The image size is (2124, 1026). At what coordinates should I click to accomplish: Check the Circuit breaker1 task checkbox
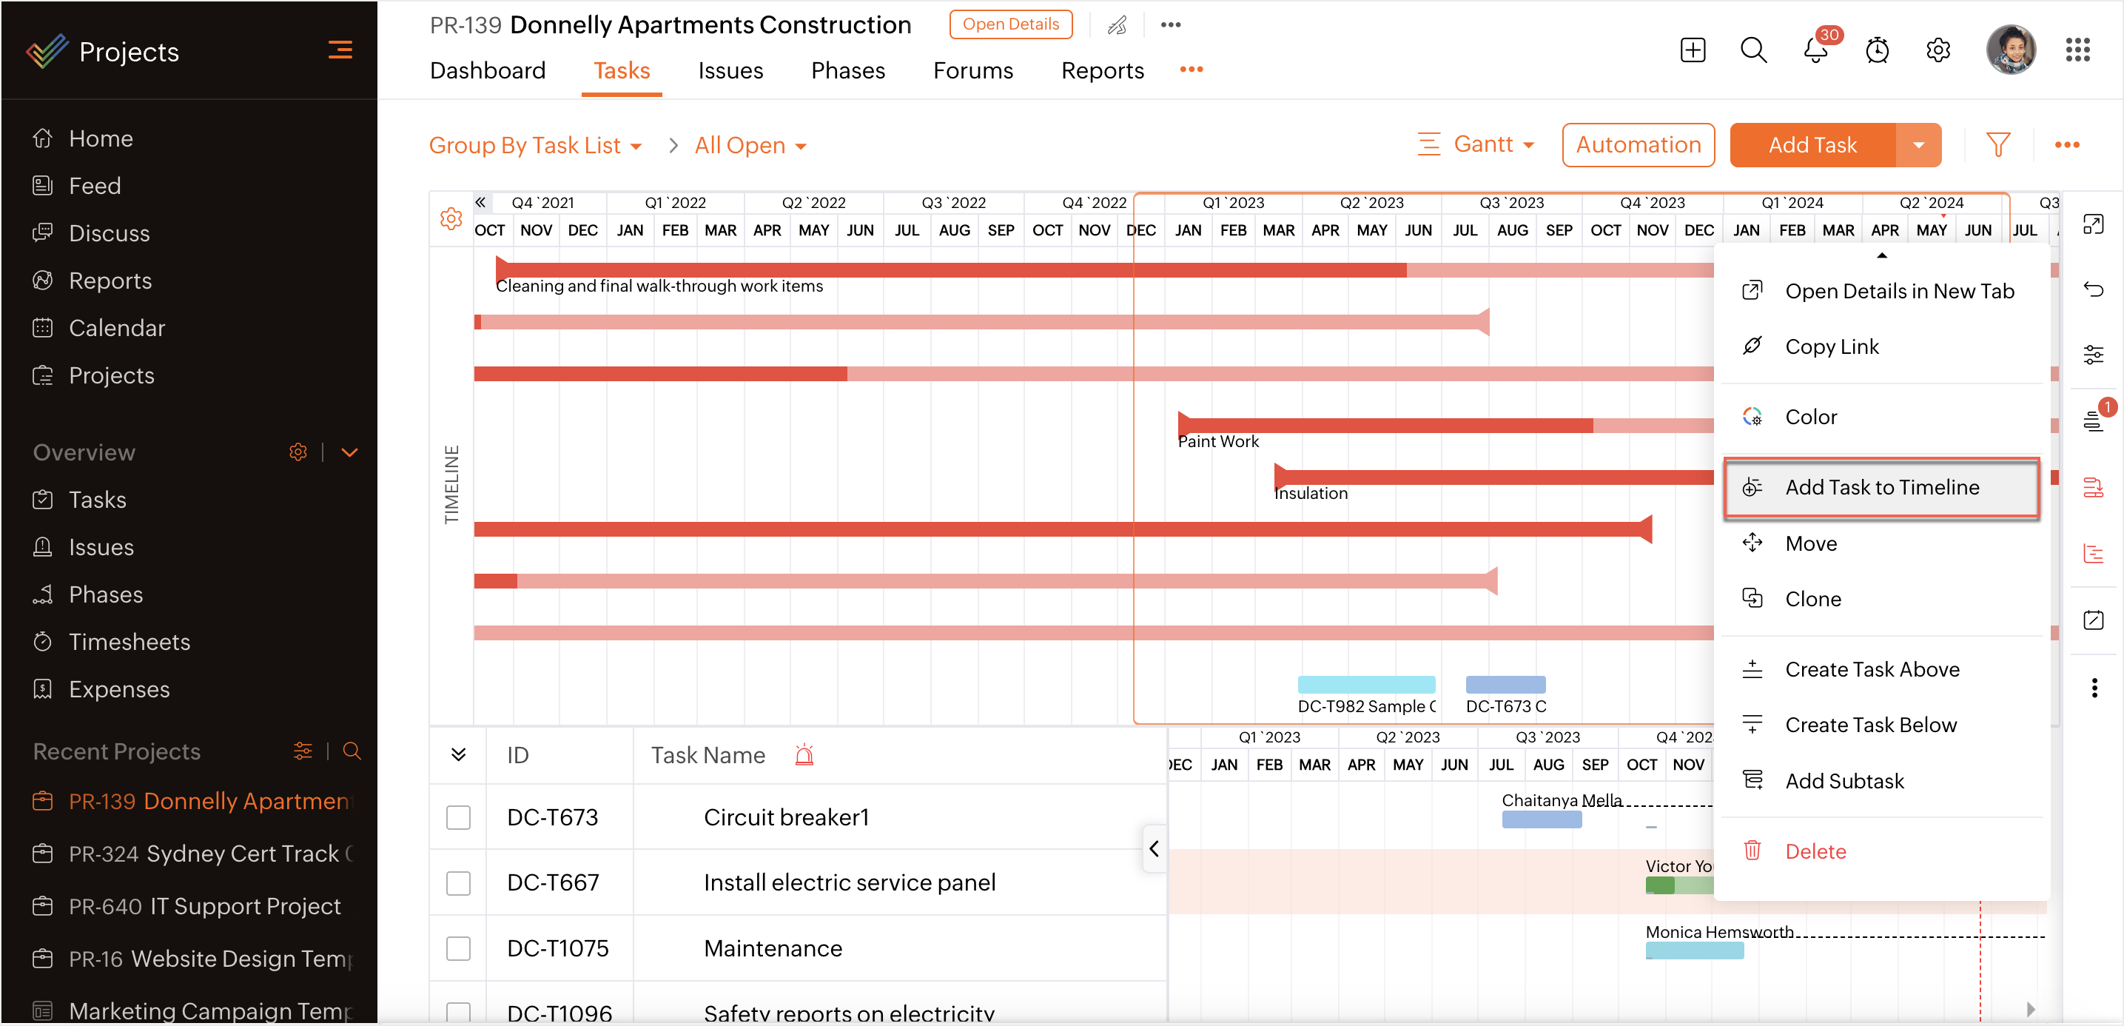457,817
